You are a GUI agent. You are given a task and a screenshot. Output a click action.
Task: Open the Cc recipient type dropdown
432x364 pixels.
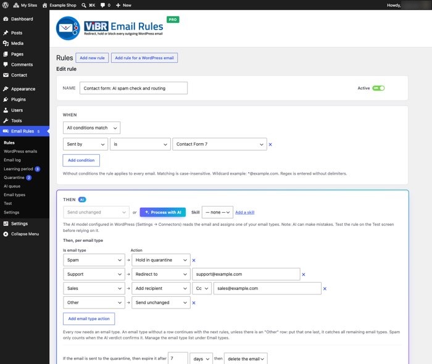[202, 288]
